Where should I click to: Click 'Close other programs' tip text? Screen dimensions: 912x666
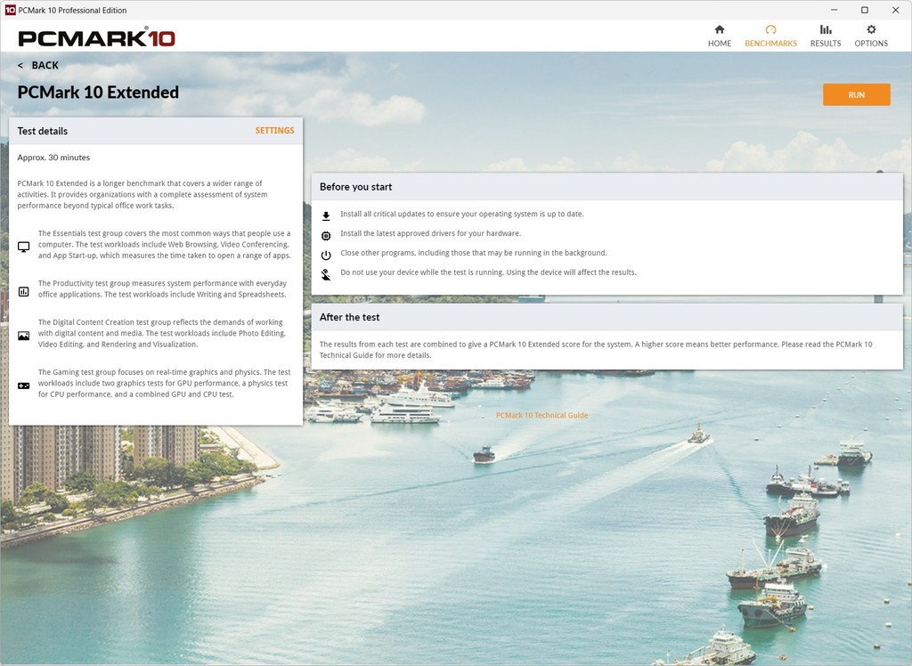point(474,253)
